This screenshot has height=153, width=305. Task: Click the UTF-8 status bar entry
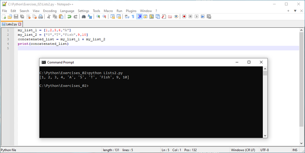264,150
